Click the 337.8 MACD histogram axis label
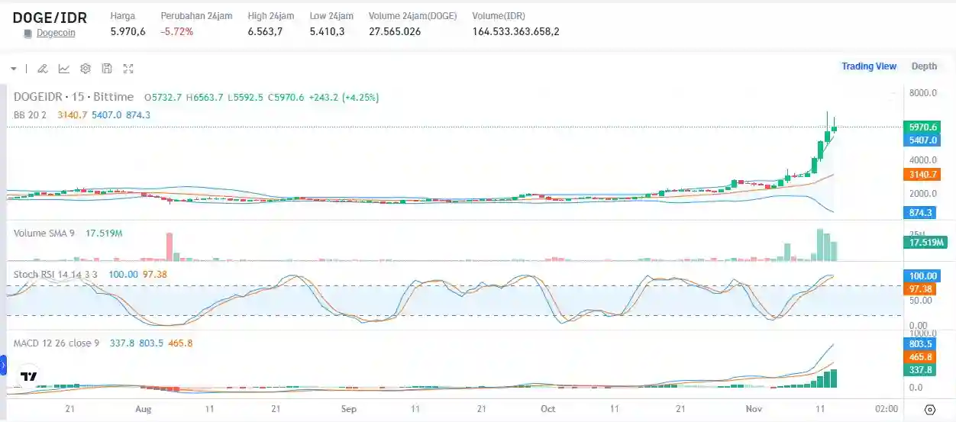The image size is (956, 422). [920, 370]
